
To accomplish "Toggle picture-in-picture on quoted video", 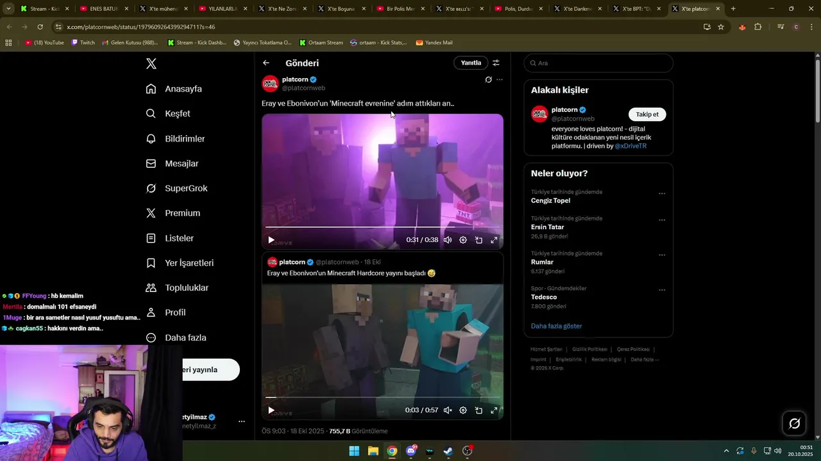I will coord(478,410).
